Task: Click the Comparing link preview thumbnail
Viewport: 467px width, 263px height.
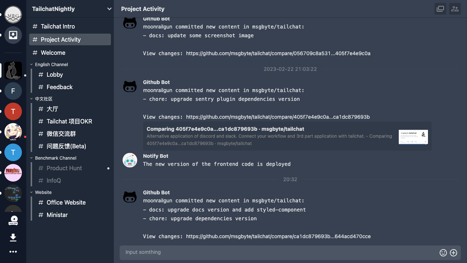Action: click(413, 137)
